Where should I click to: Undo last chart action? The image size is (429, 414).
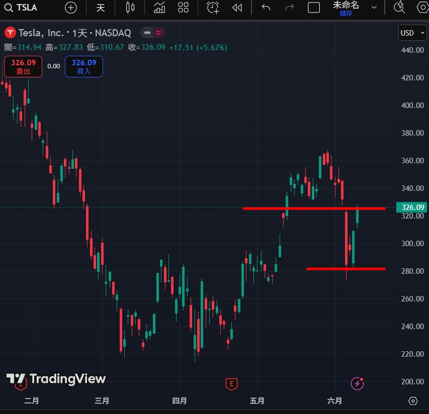(x=266, y=8)
